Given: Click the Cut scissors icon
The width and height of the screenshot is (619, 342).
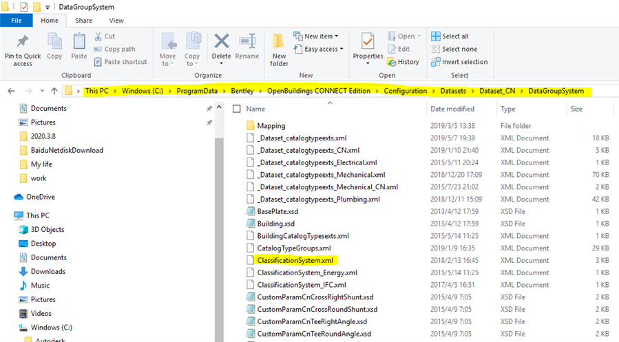Looking at the screenshot, I should pyautogui.click(x=98, y=36).
